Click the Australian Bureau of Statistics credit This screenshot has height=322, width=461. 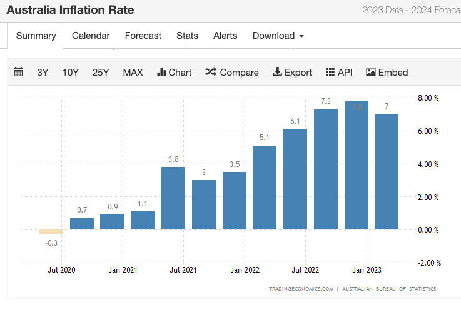[389, 289]
